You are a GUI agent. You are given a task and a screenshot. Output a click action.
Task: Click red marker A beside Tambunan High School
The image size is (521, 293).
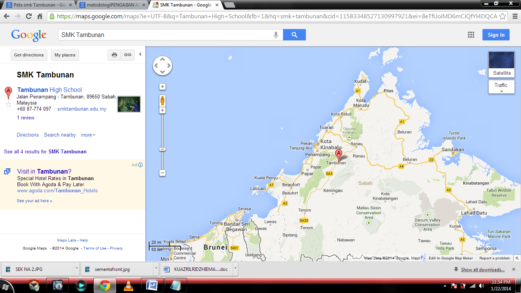[x=8, y=93]
